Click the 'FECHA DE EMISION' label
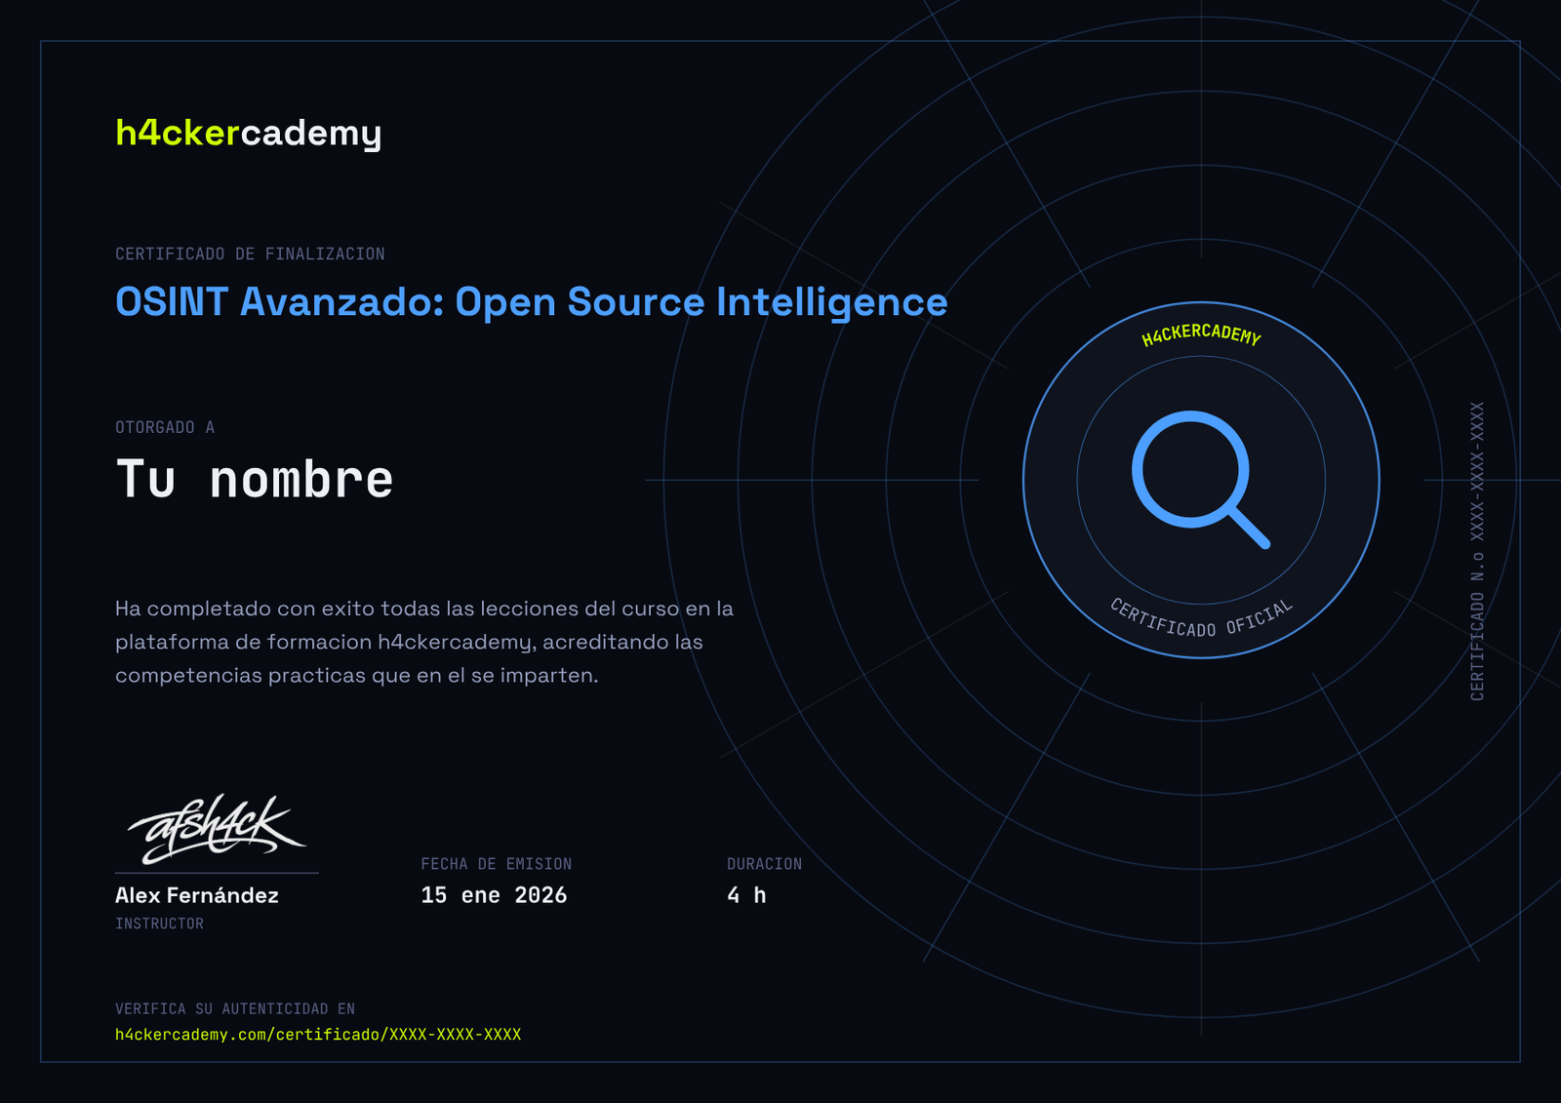 pos(497,864)
